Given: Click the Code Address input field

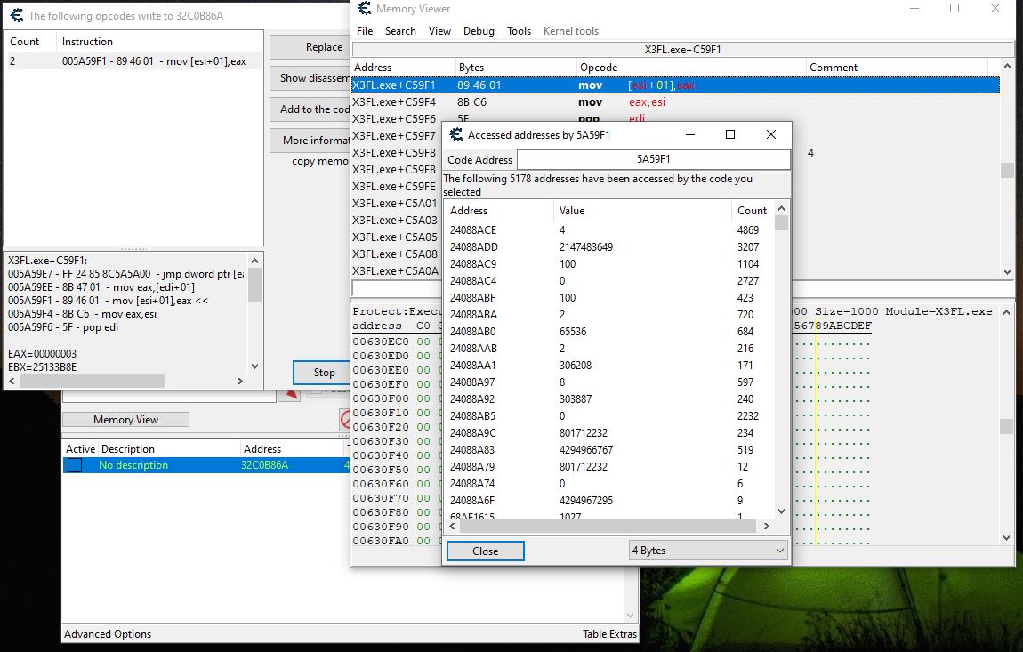Looking at the screenshot, I should [x=653, y=159].
